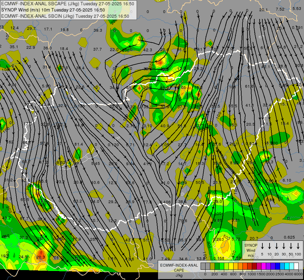Click map value 9.44
The height and width of the screenshot is (280, 304).
130,164
